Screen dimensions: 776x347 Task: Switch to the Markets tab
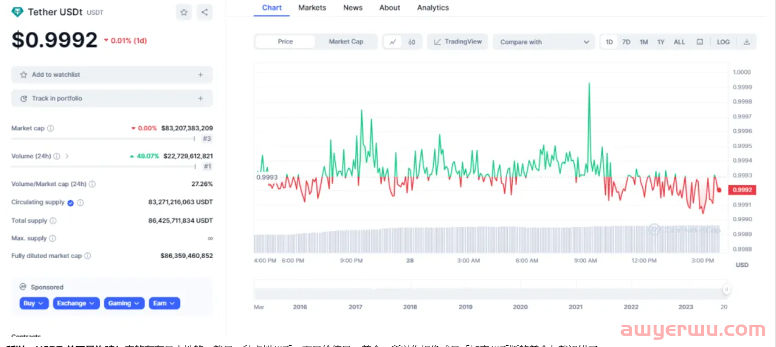tap(312, 8)
